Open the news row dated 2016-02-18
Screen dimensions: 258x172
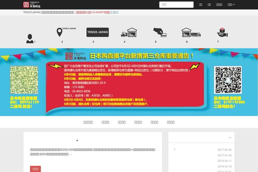(201, 166)
